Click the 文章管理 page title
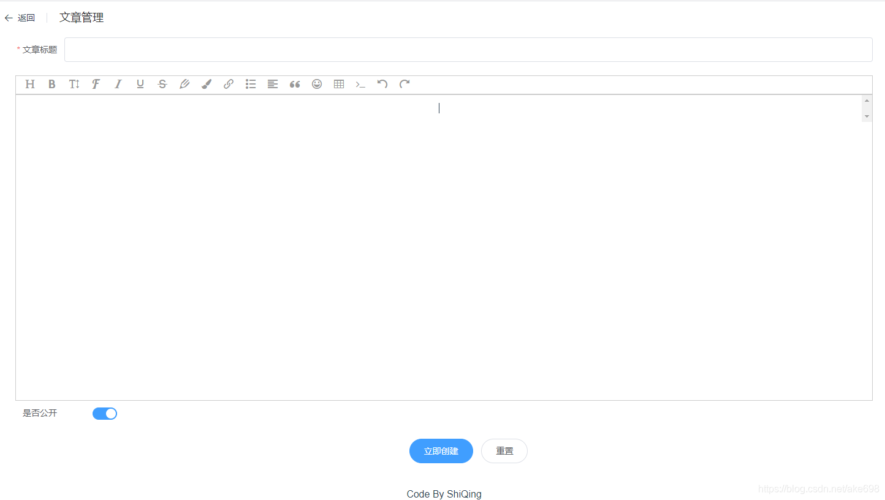The height and width of the screenshot is (500, 885). pos(82,18)
